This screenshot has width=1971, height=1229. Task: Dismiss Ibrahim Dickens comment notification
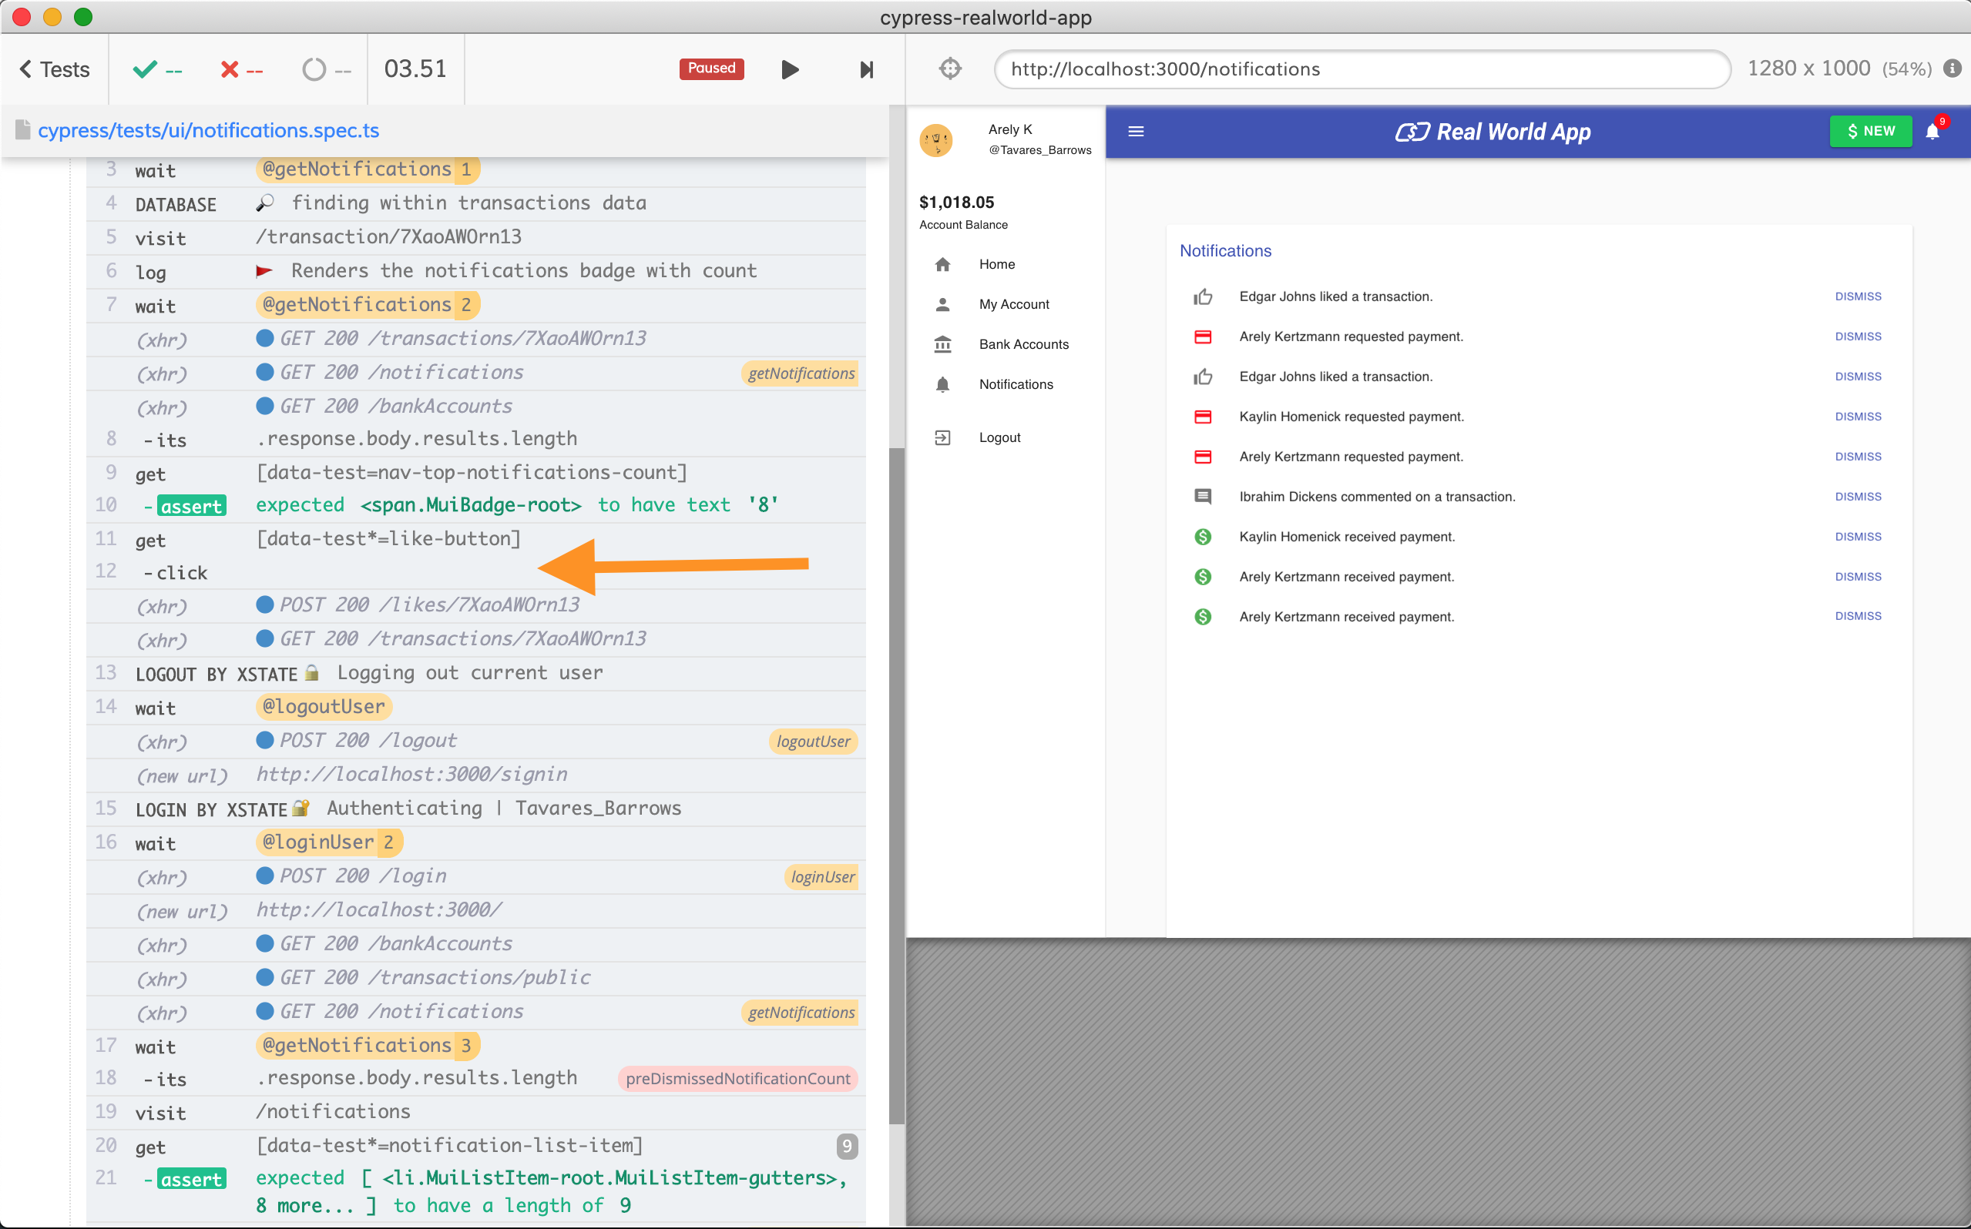point(1857,497)
